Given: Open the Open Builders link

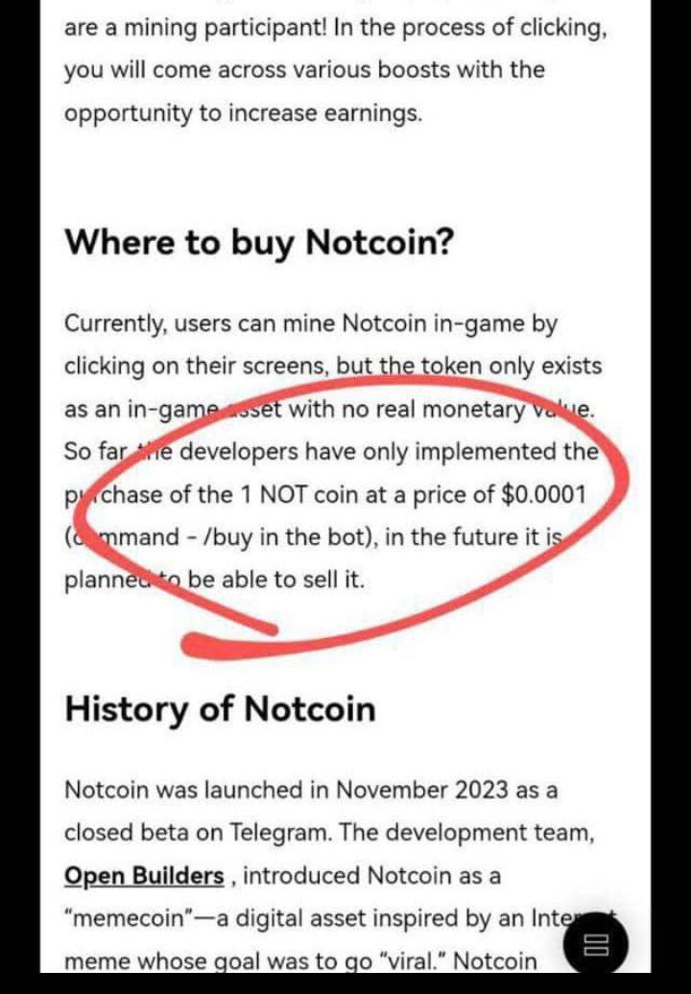Looking at the screenshot, I should [144, 876].
